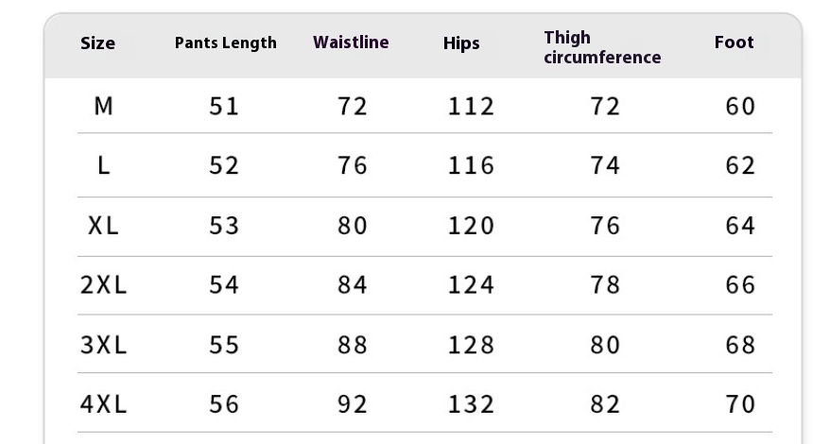830x444 pixels.
Task: Click foot value 60 for size M
Action: tap(740, 107)
